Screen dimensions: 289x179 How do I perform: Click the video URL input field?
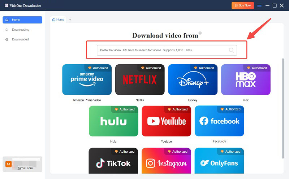tap(163, 50)
